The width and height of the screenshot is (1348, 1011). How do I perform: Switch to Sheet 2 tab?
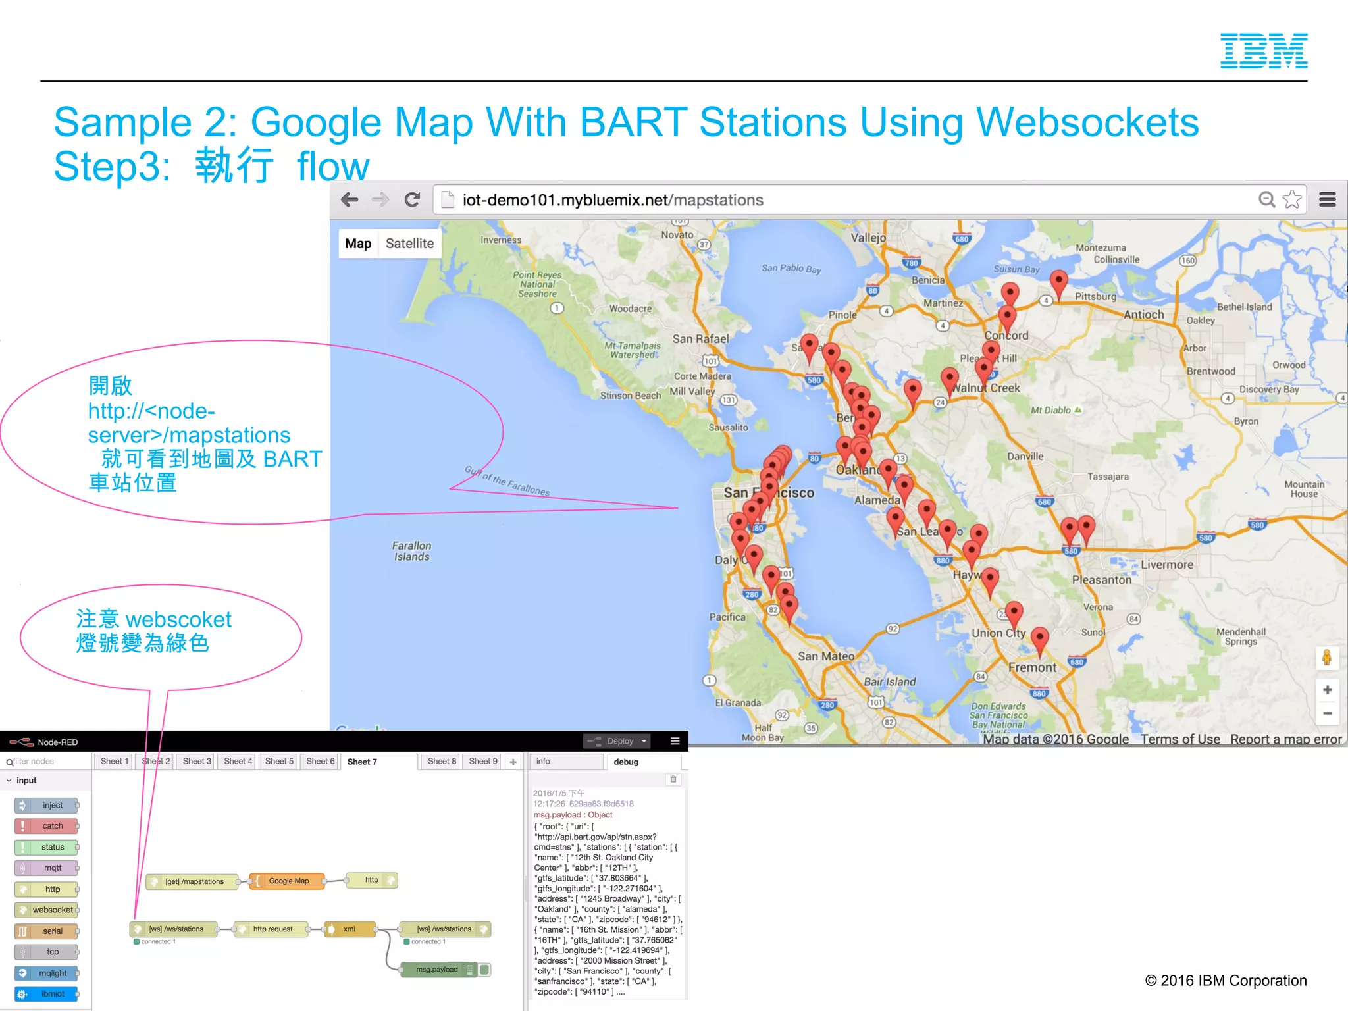click(155, 761)
